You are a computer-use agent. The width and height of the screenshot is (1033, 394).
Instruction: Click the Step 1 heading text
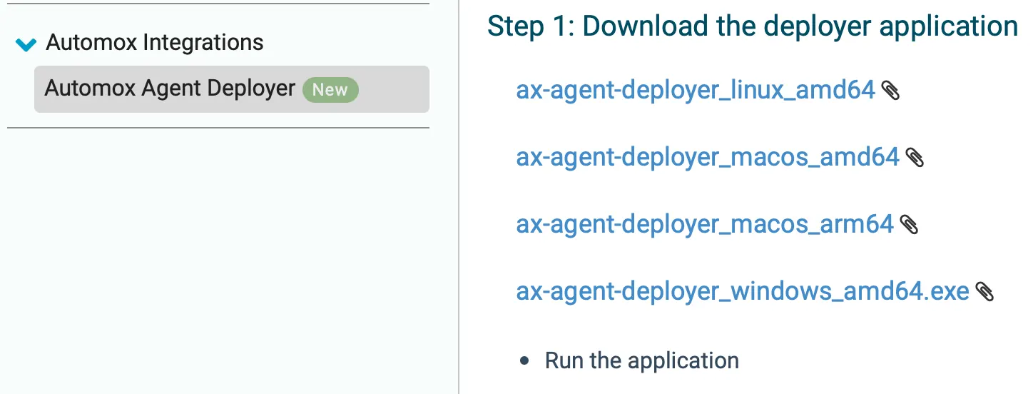(752, 26)
